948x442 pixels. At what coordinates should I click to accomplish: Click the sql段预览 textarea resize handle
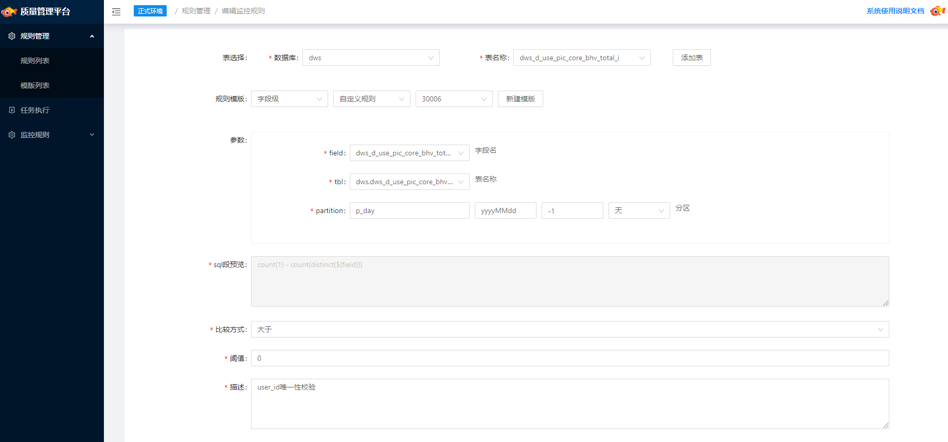tap(886, 303)
